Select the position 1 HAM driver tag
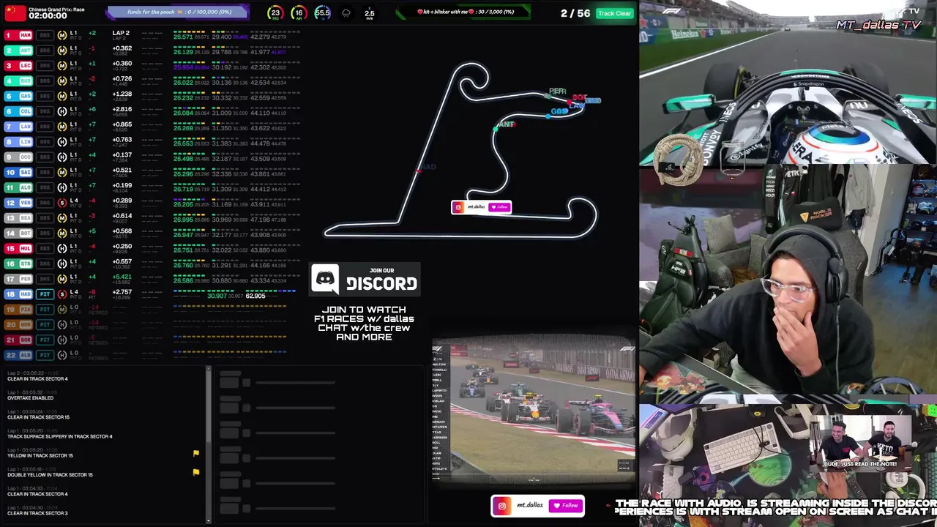This screenshot has width=937, height=527. 18,35
